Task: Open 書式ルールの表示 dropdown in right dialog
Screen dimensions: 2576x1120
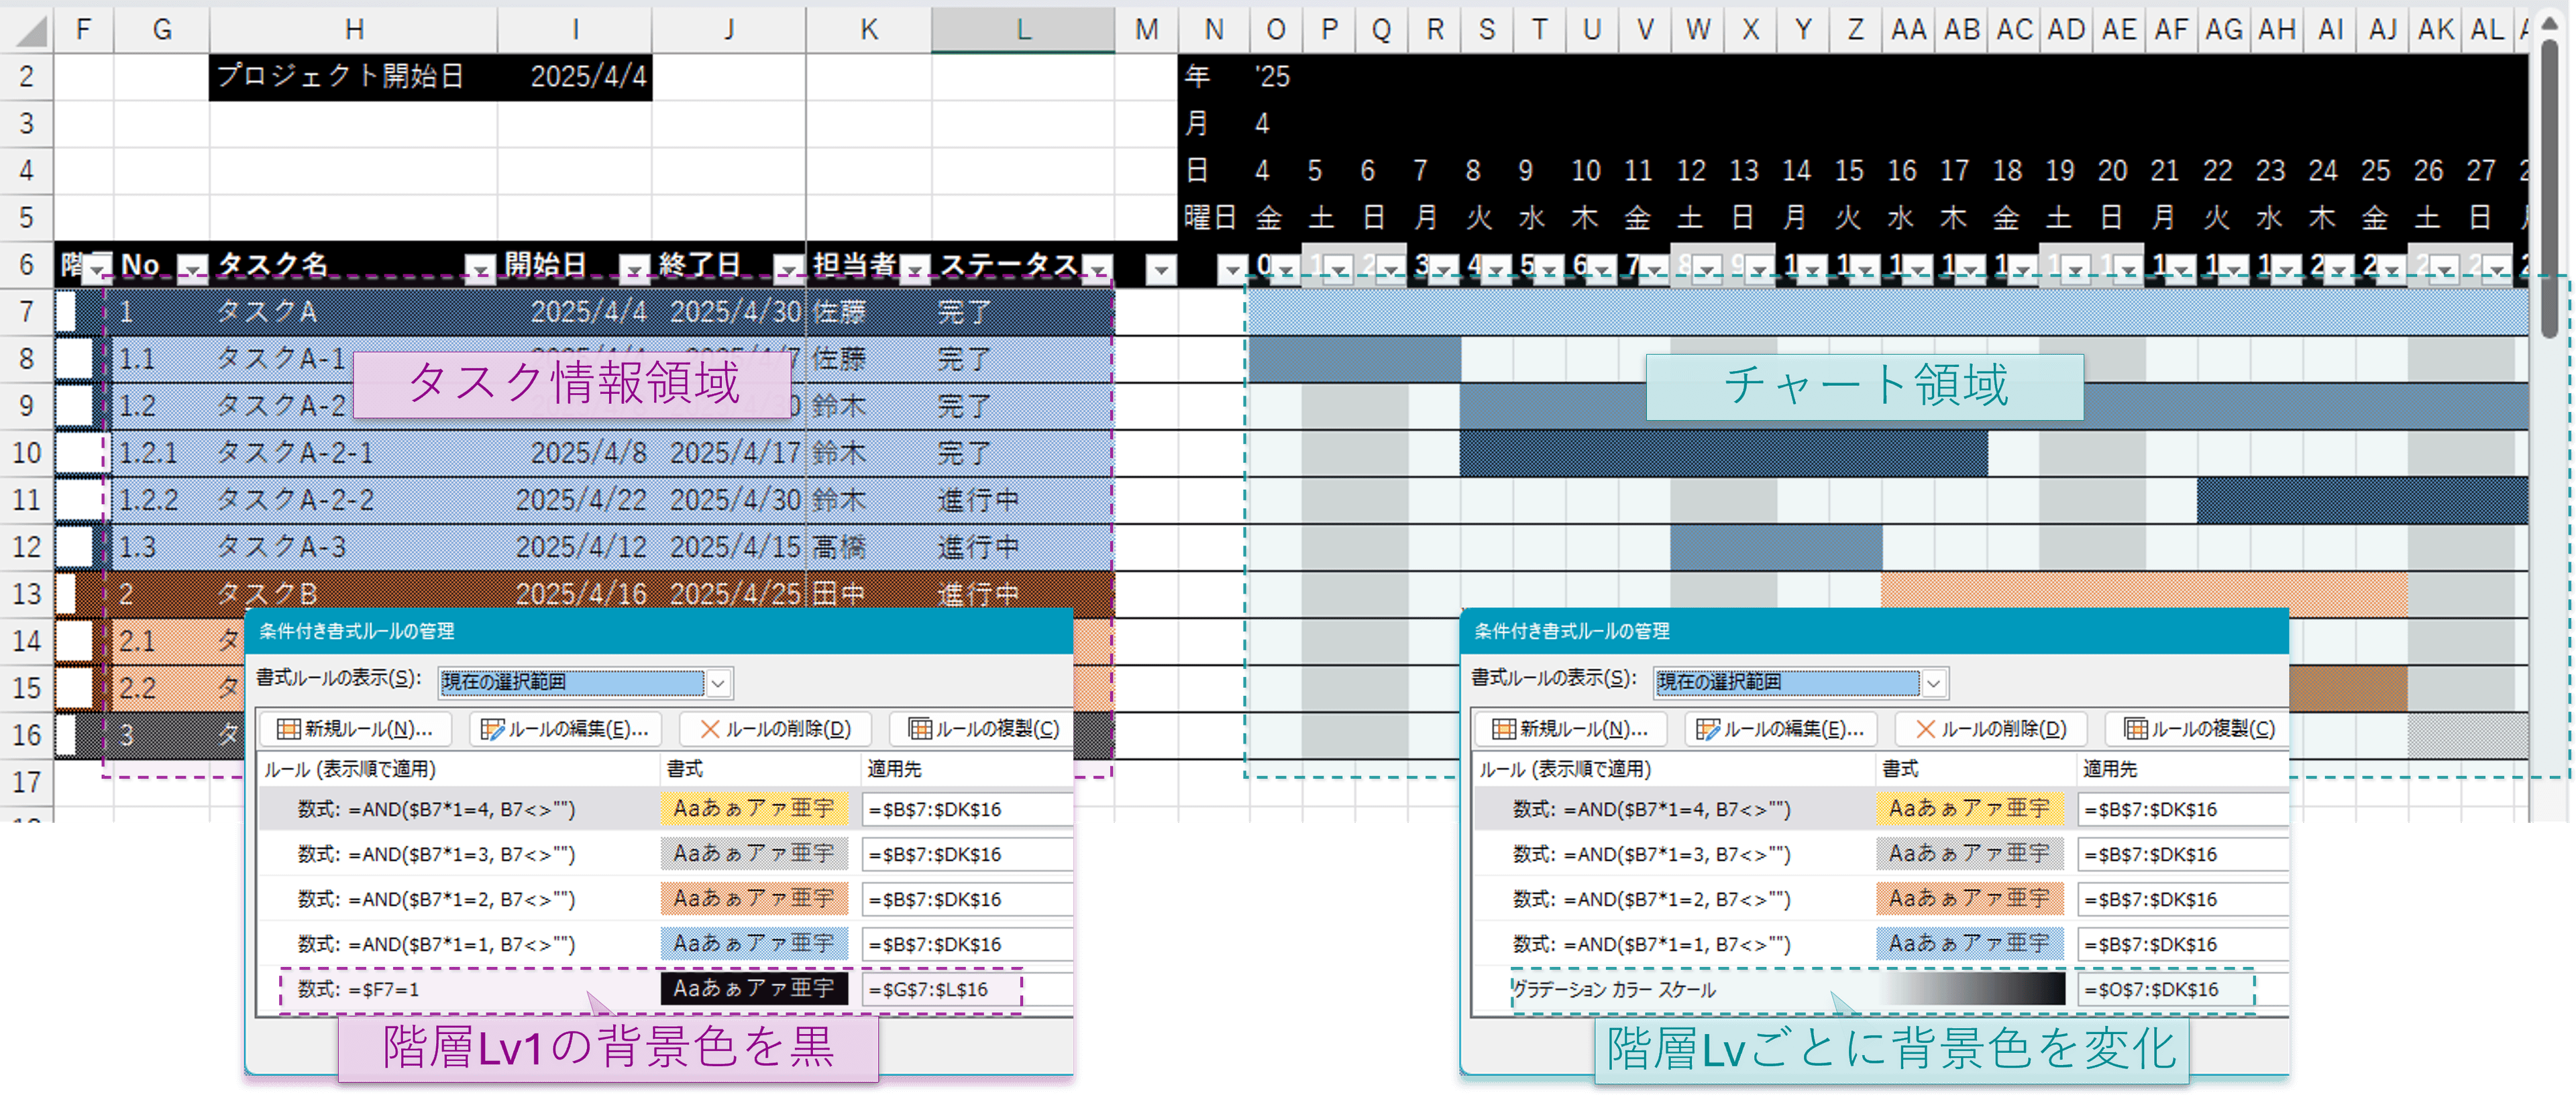Action: click(1934, 683)
